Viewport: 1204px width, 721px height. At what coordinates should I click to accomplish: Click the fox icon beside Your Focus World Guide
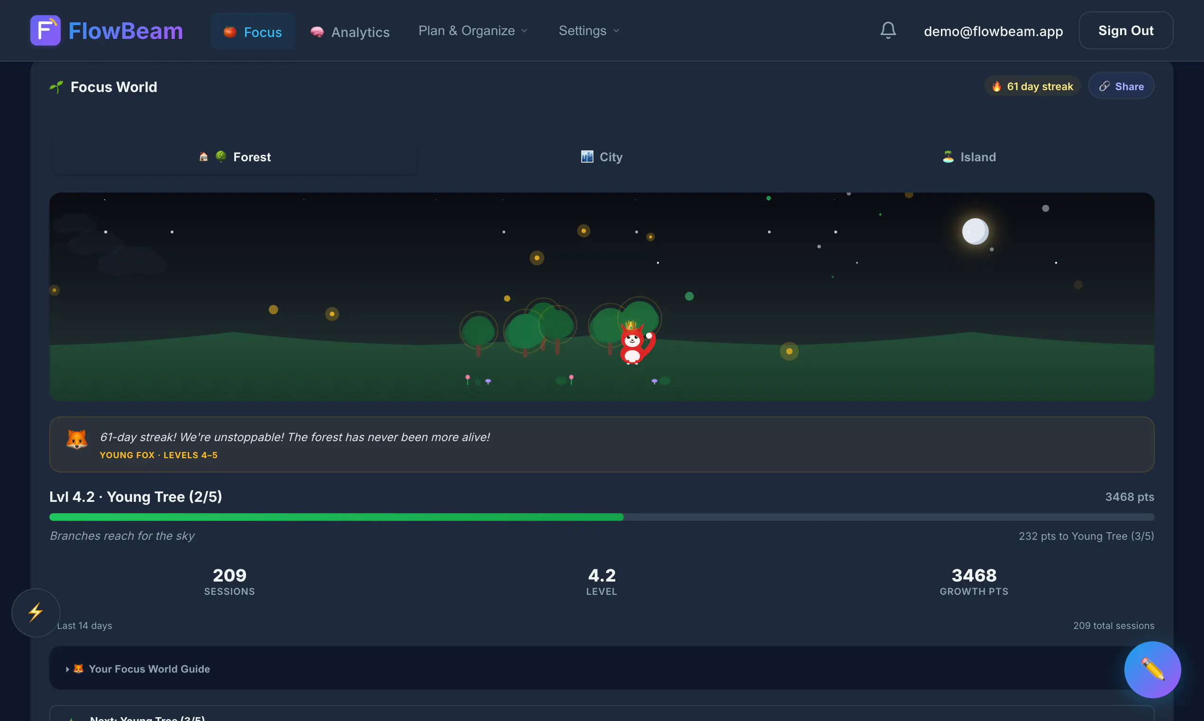click(x=78, y=668)
